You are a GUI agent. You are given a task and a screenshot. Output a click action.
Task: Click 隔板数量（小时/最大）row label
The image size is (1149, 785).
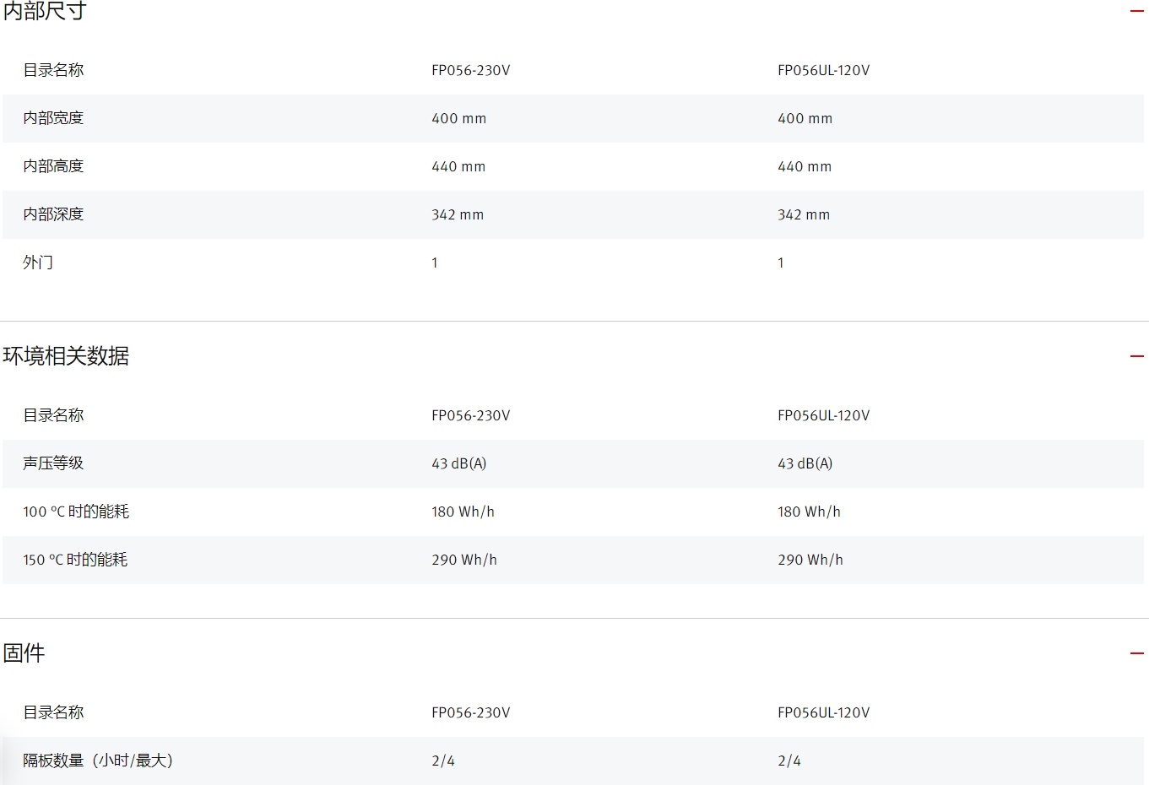pos(98,761)
